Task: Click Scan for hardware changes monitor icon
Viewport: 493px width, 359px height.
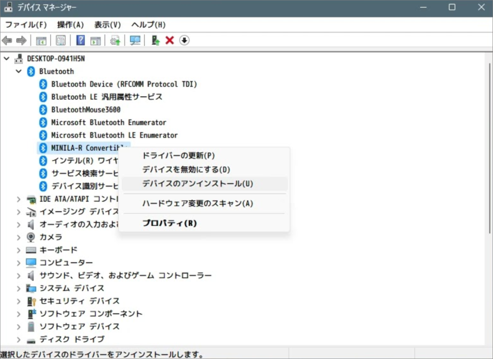Action: click(x=135, y=40)
